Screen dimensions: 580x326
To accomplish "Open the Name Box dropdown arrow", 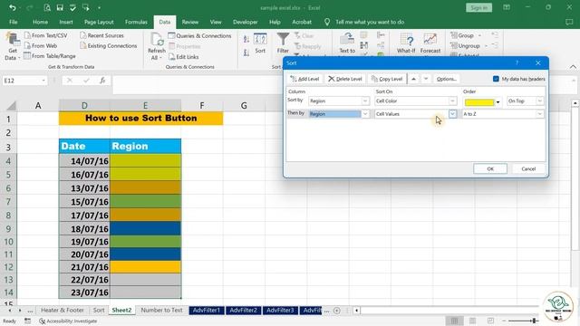I will pyautogui.click(x=43, y=81).
